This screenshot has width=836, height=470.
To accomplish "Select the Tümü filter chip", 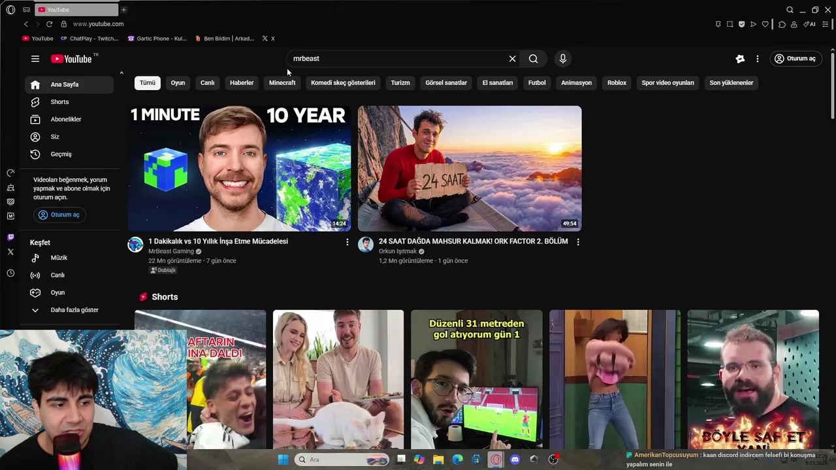I will pos(148,83).
